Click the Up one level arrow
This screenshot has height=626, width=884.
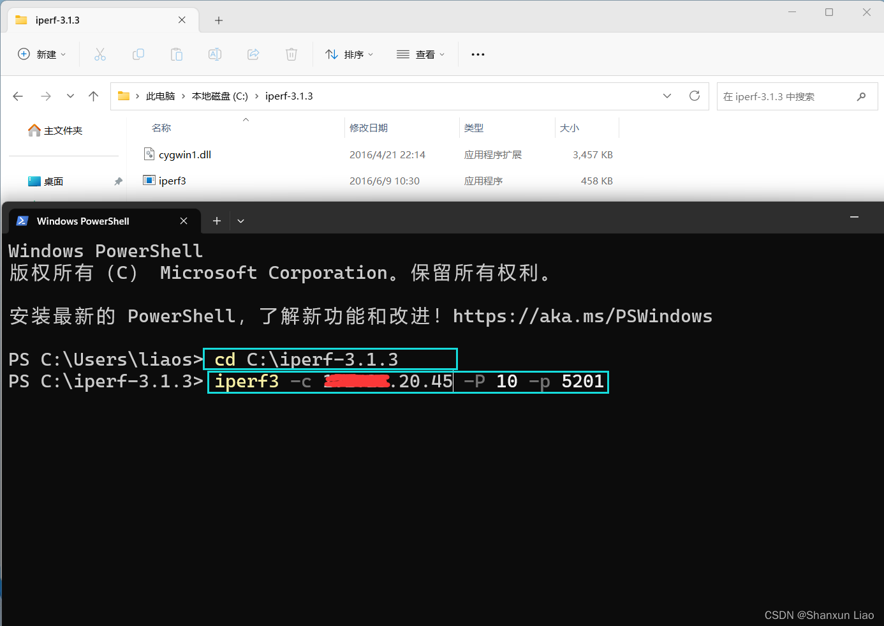[x=93, y=96]
